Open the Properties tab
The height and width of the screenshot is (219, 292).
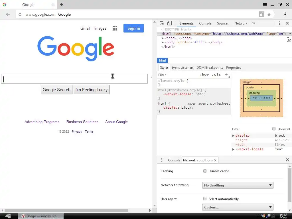pos(233,68)
